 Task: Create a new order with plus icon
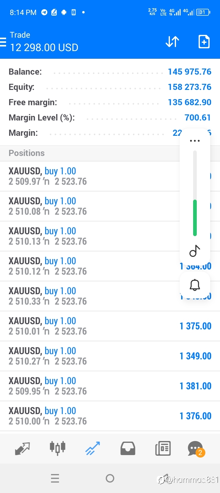(204, 42)
